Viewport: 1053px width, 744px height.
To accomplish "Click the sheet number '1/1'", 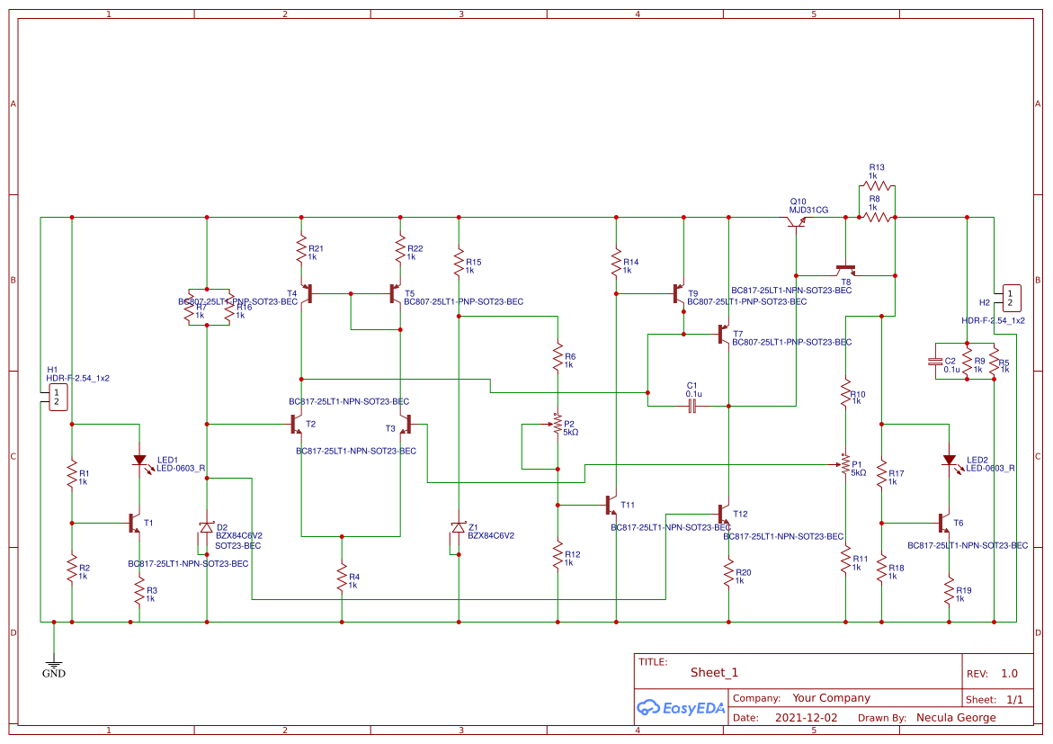I will click(x=1014, y=699).
